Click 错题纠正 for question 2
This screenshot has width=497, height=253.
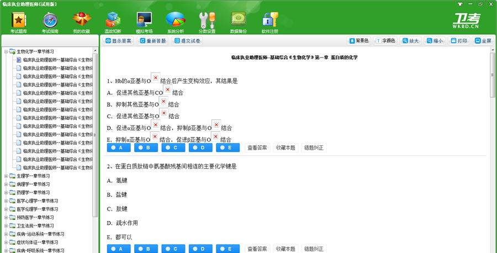[x=314, y=249]
